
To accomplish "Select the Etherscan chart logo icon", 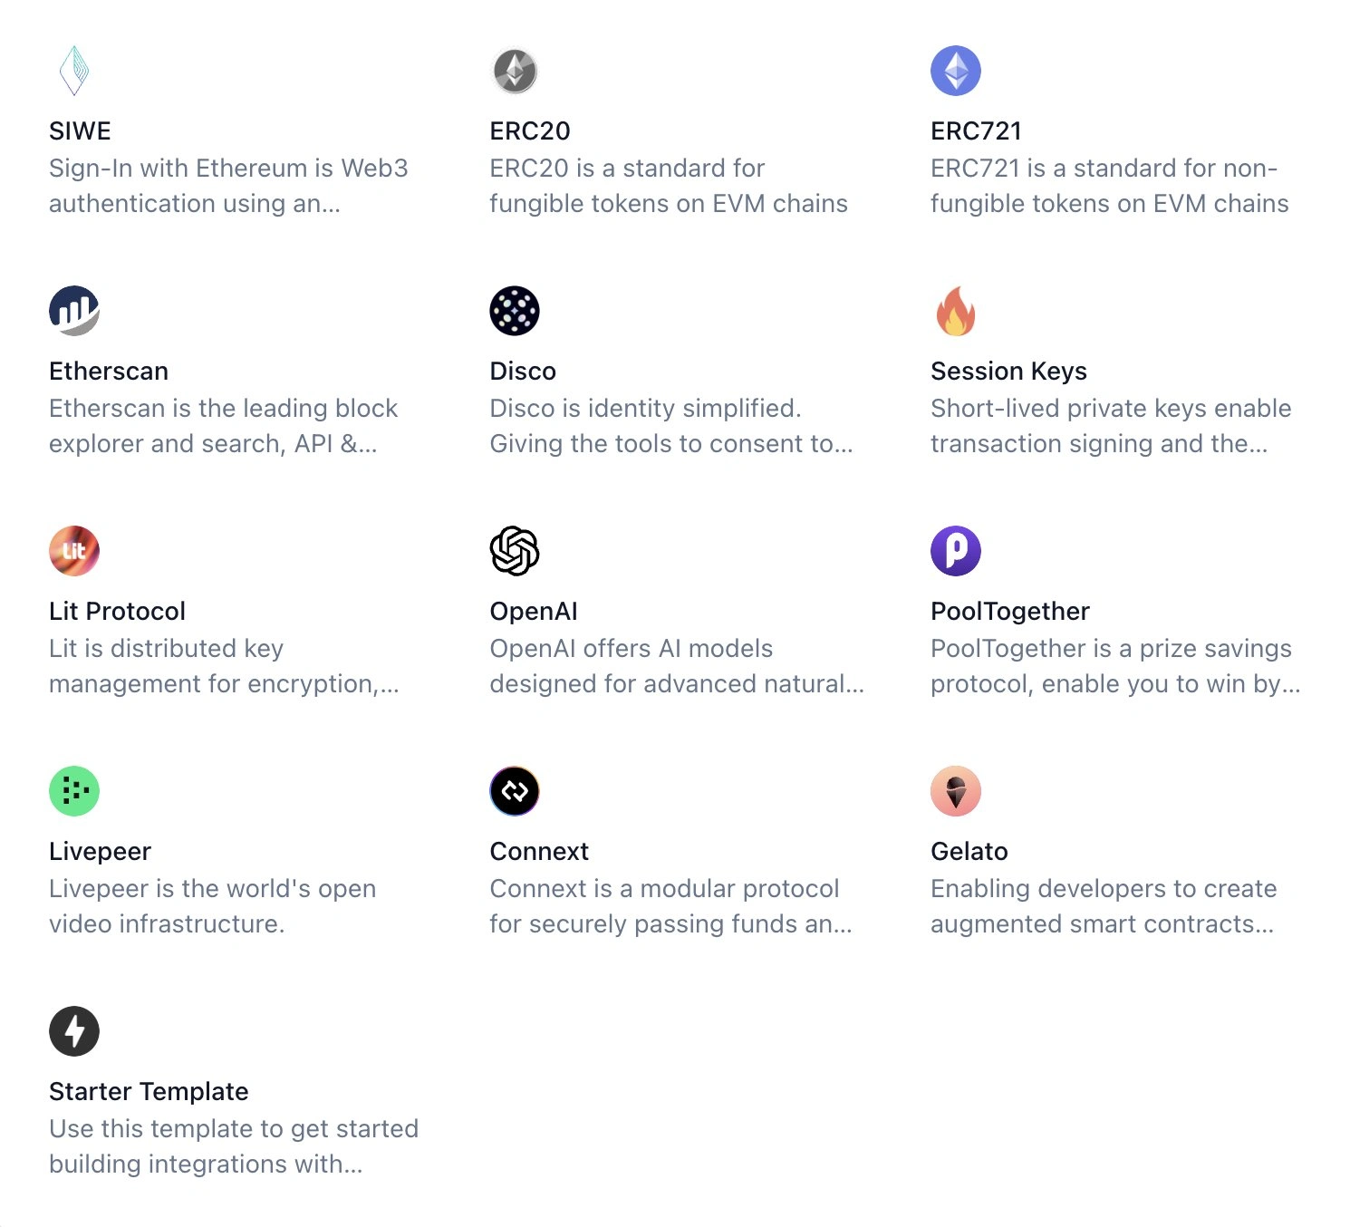I will [x=74, y=311].
